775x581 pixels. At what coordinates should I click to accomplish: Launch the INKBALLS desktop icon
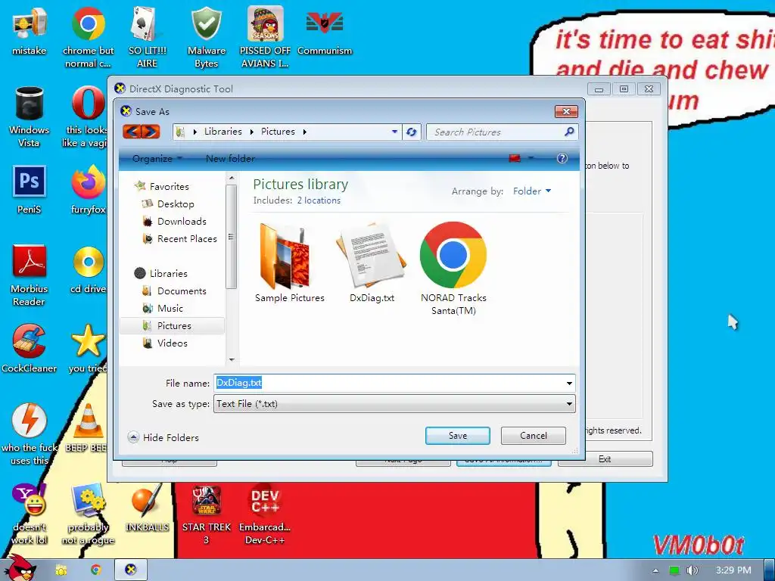coord(148,508)
